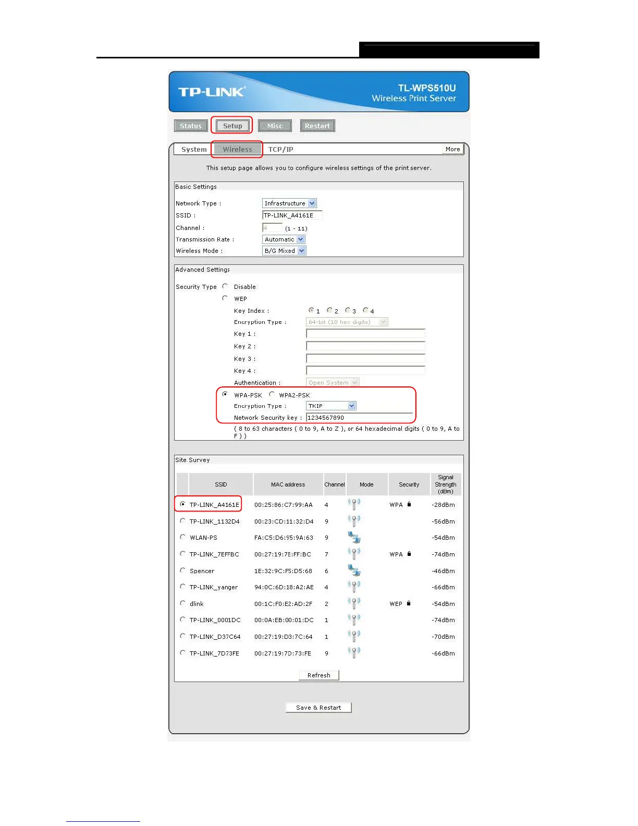Open the Status page tab
Image resolution: width=638 pixels, height=826 pixels.
pyautogui.click(x=191, y=126)
